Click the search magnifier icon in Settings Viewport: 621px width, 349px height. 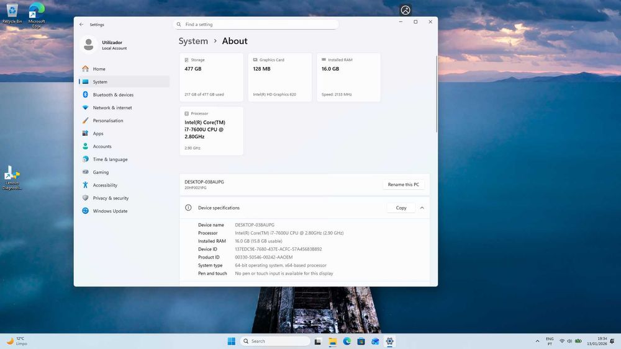pyautogui.click(x=179, y=25)
